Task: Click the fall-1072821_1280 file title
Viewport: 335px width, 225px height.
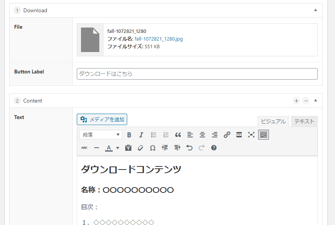Action: (127, 31)
